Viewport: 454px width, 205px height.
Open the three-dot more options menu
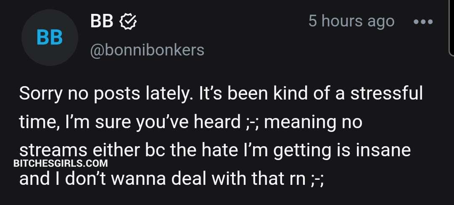tap(423, 21)
